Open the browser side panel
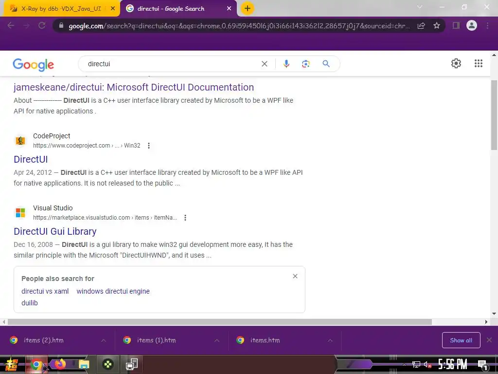The image size is (498, 374). click(456, 25)
